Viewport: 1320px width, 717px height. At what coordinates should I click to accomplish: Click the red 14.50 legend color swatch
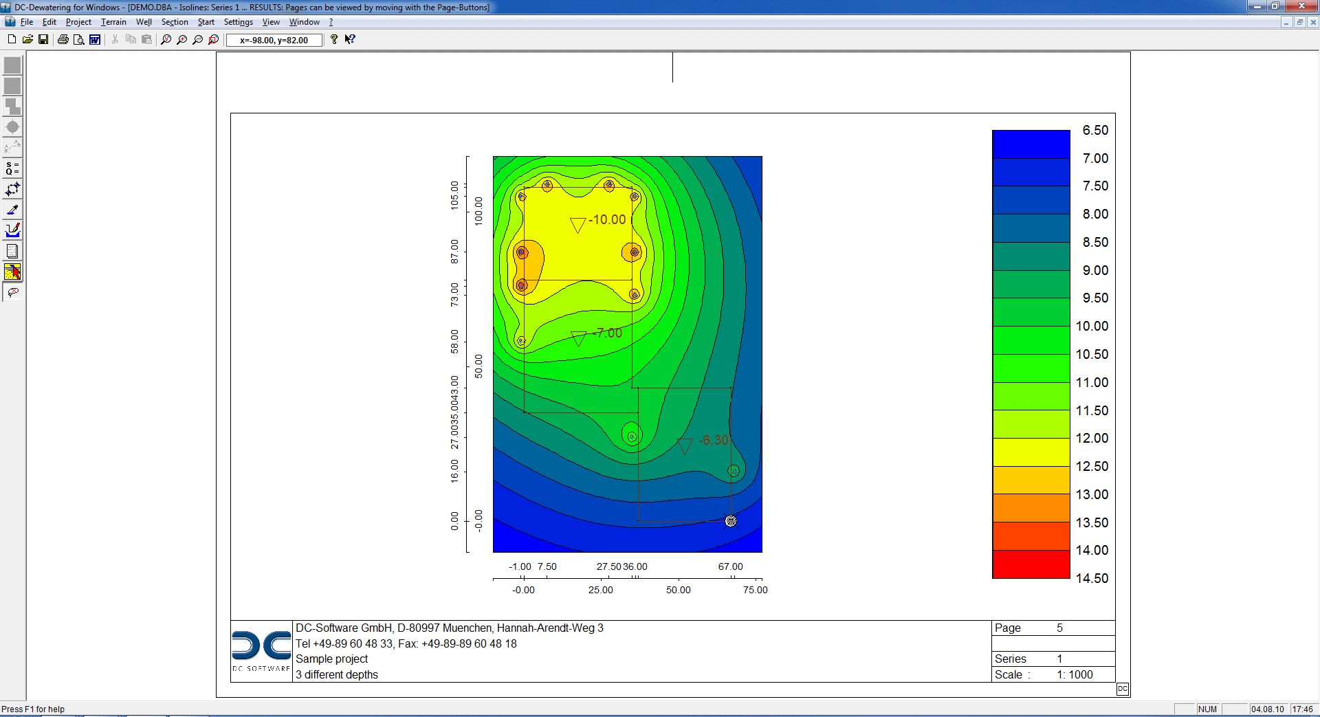[x=1031, y=564]
